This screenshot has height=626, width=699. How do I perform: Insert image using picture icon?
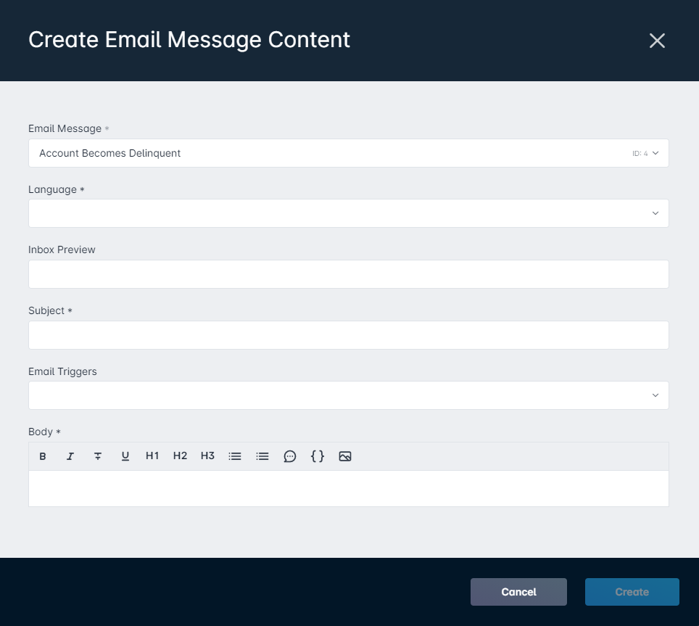click(345, 456)
